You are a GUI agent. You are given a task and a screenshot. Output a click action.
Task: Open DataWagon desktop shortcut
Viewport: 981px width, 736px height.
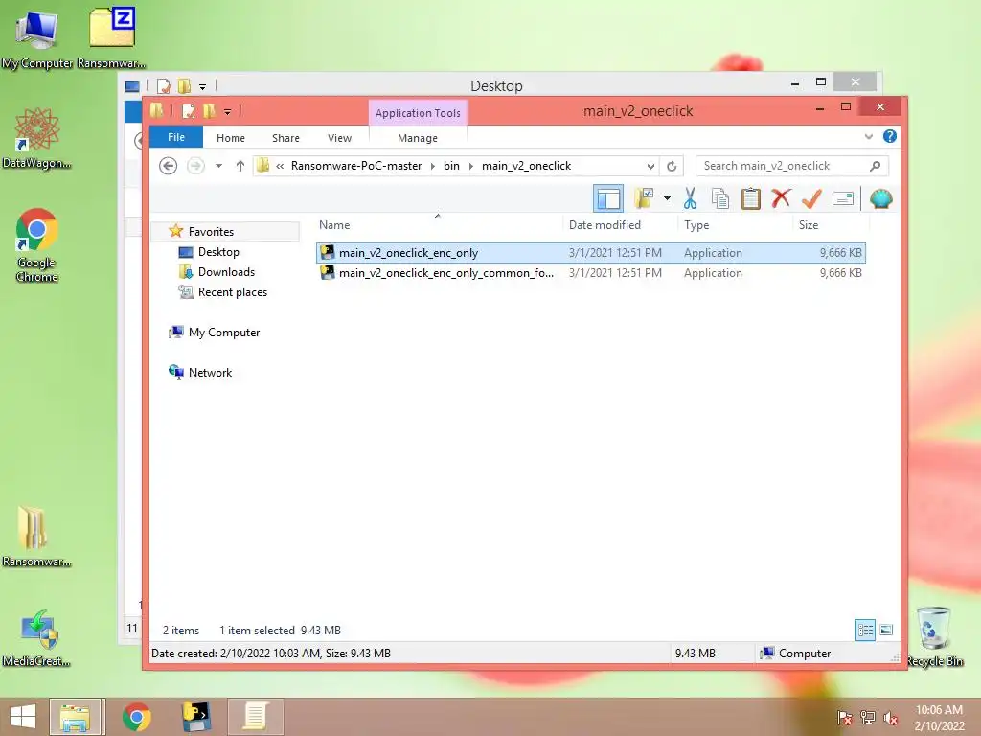click(x=37, y=138)
